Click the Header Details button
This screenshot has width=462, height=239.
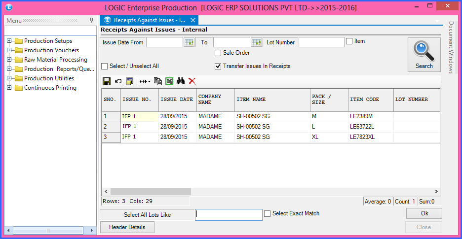127,227
